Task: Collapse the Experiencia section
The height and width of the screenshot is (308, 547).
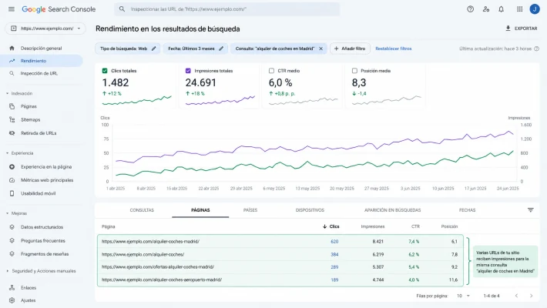Action: [x=8, y=153]
